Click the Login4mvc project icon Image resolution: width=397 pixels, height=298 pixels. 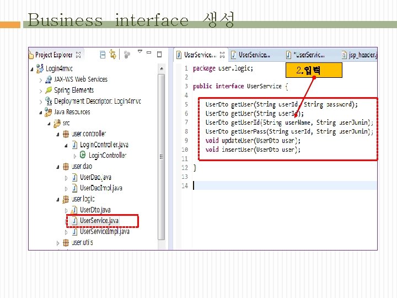pos(40,68)
